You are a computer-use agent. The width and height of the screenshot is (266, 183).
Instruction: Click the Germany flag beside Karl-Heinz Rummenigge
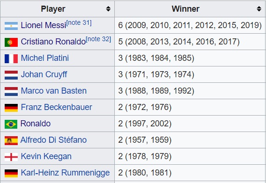pyautogui.click(x=11, y=173)
